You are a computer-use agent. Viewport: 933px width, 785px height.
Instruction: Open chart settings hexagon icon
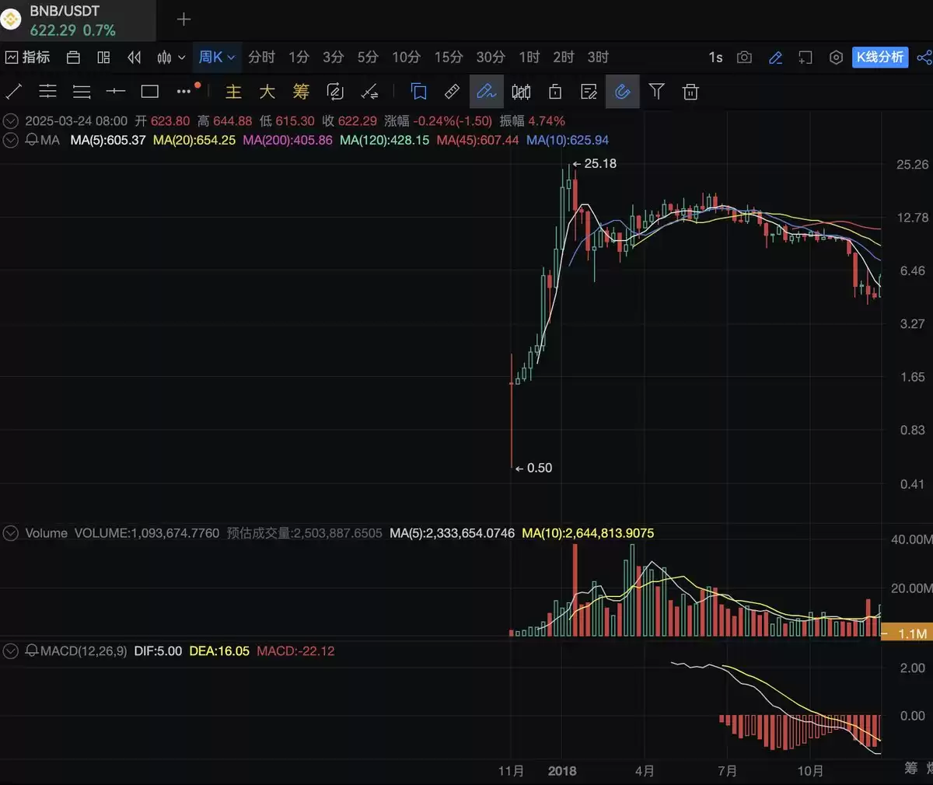click(836, 58)
